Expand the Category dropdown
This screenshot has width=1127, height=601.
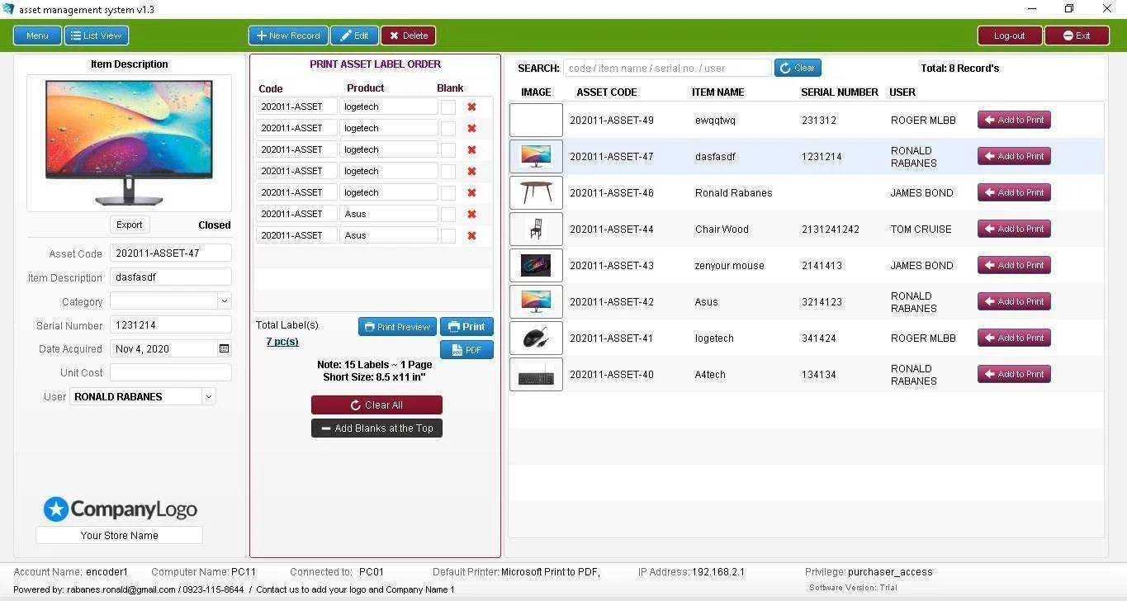pos(224,301)
